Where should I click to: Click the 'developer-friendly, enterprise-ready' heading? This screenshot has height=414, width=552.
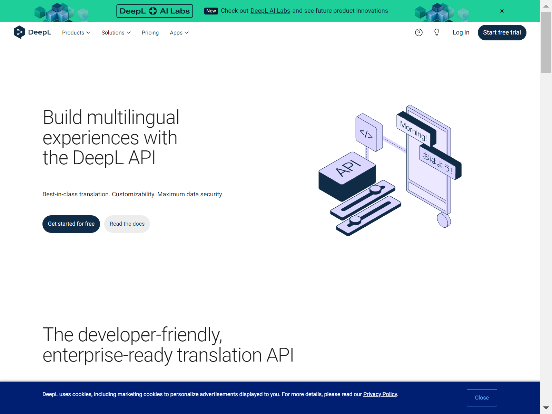[x=168, y=345]
